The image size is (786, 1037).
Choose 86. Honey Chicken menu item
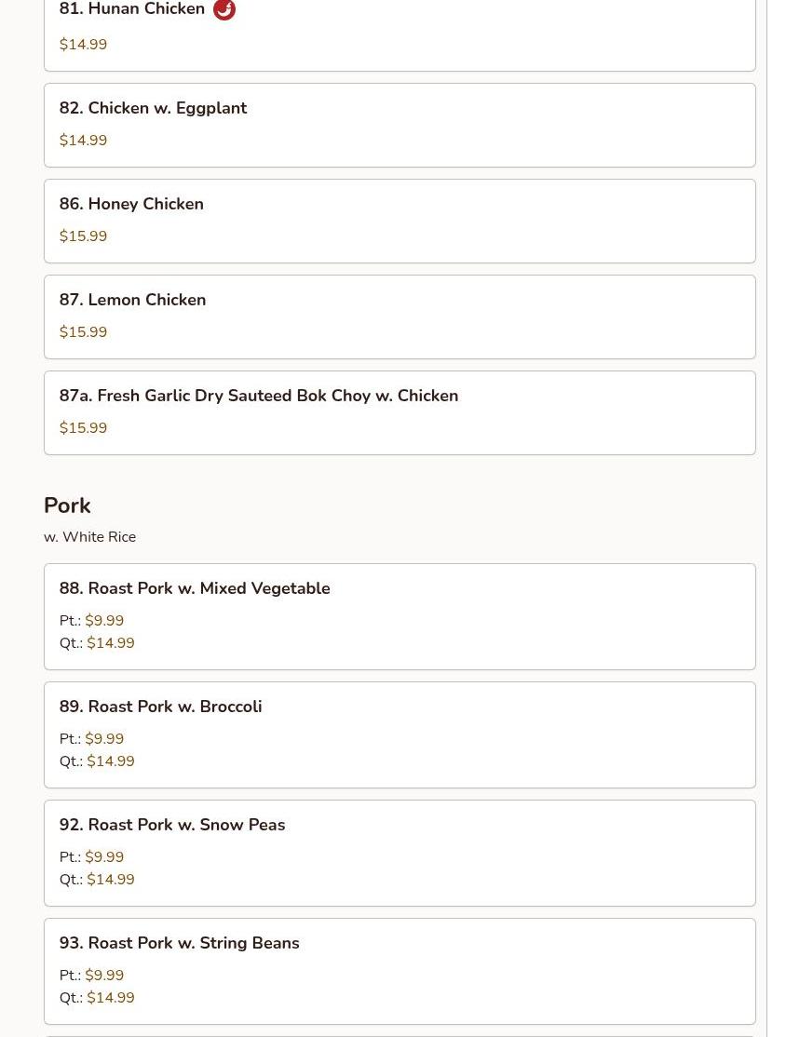(x=131, y=204)
